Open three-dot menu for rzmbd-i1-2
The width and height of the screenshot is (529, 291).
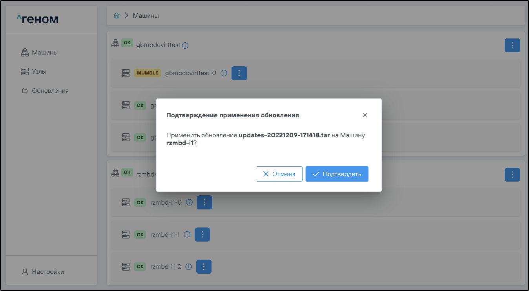click(204, 267)
